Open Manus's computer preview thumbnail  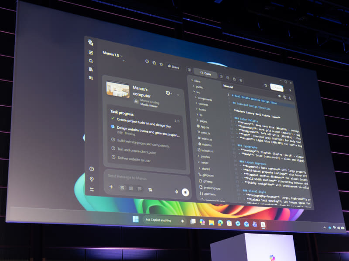coord(118,90)
